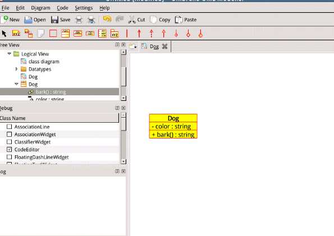The image size is (334, 236).
Task: Open the Settings menu
Action: [x=84, y=8]
